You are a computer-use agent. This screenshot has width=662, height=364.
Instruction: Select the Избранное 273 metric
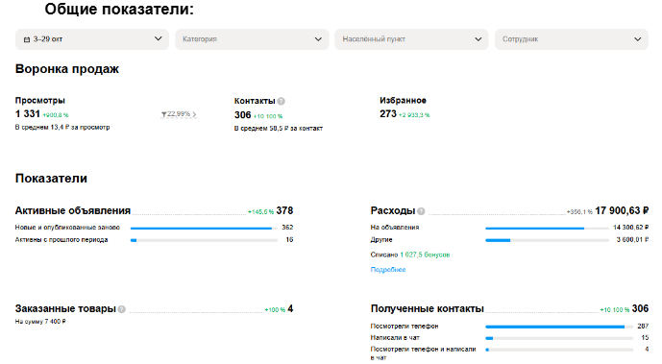tap(405, 108)
